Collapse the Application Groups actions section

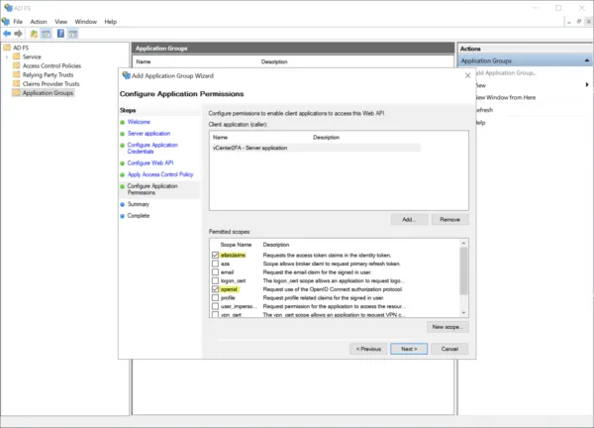coord(586,60)
